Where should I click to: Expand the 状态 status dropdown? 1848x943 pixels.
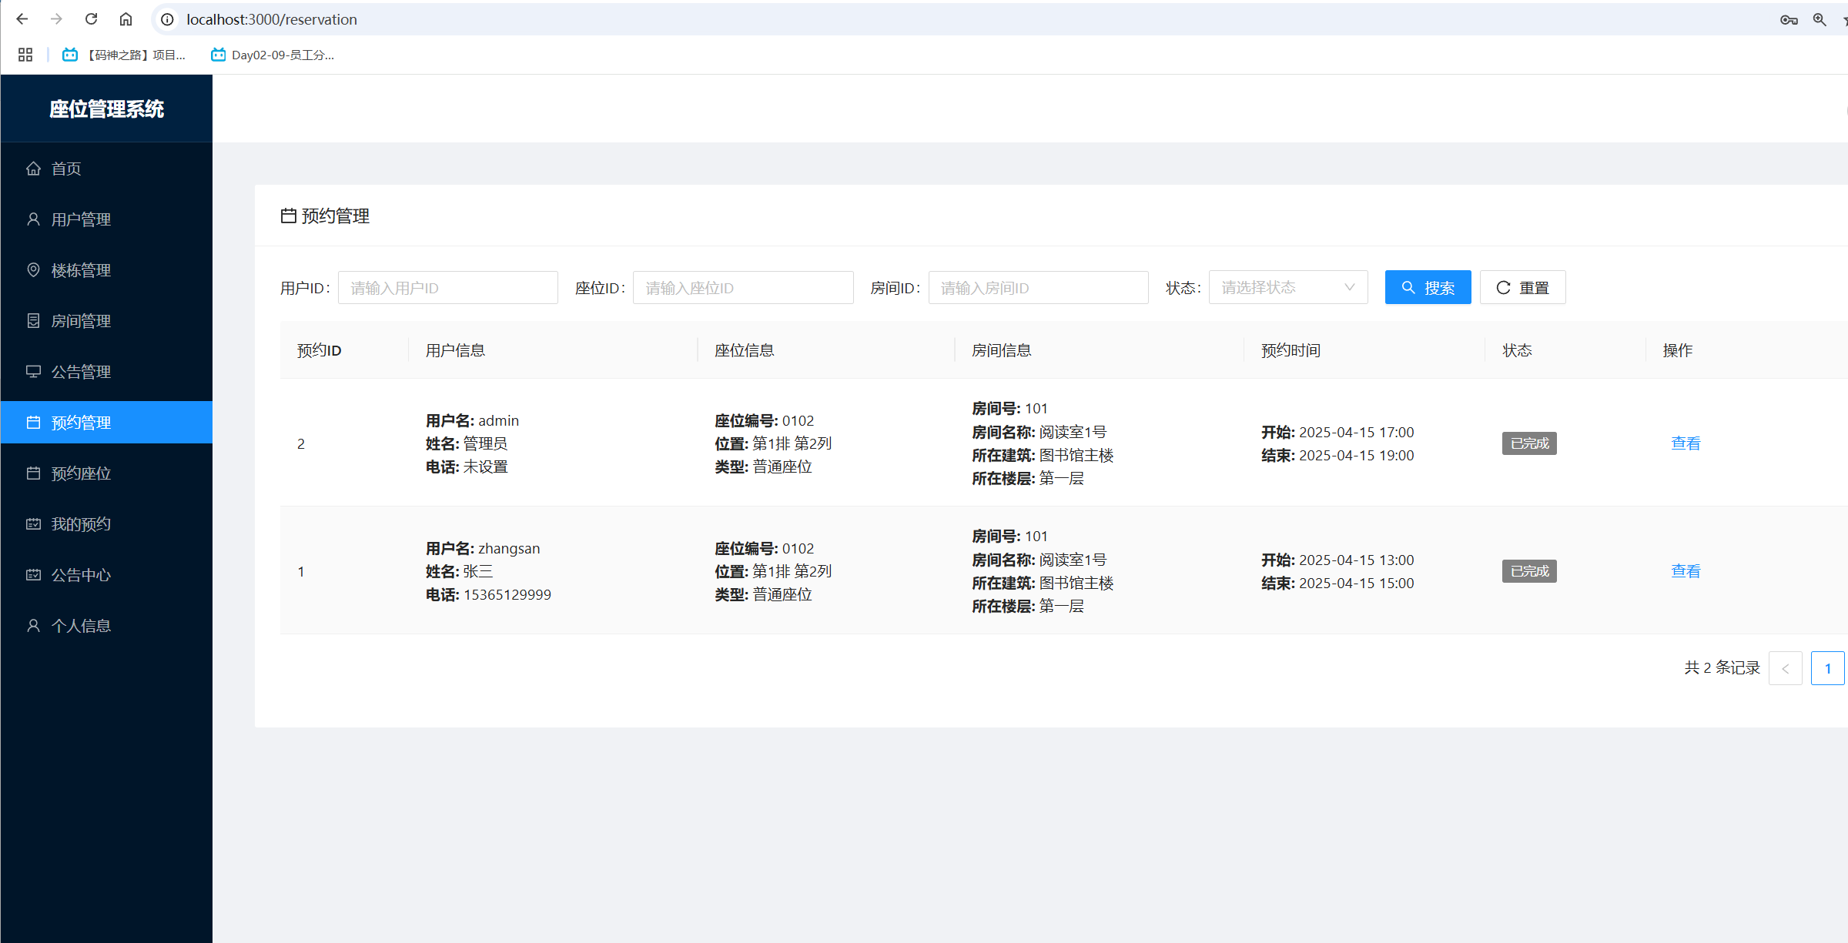tap(1287, 287)
